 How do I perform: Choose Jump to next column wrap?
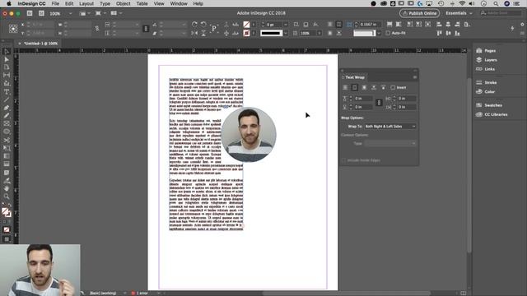tap(383, 88)
